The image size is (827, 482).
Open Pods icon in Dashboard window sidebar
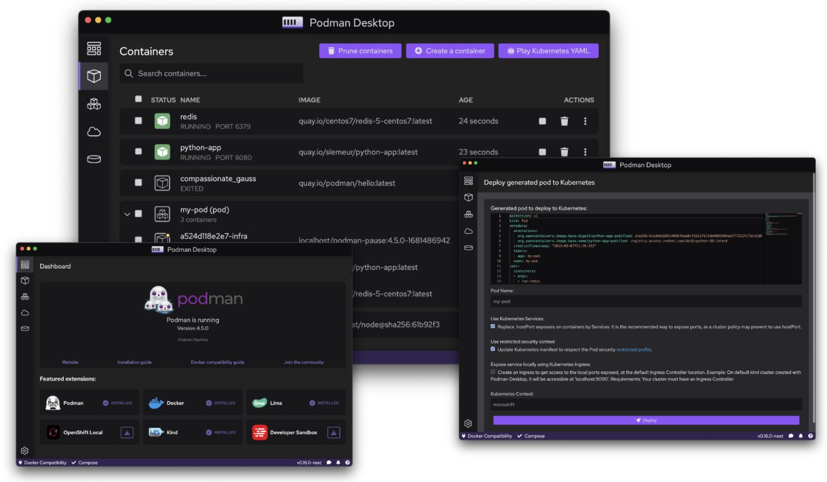[x=25, y=297]
